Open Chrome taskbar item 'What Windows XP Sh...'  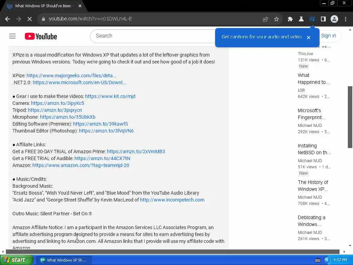64,260
